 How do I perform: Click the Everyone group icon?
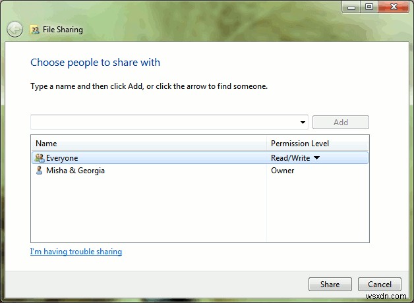coord(40,158)
